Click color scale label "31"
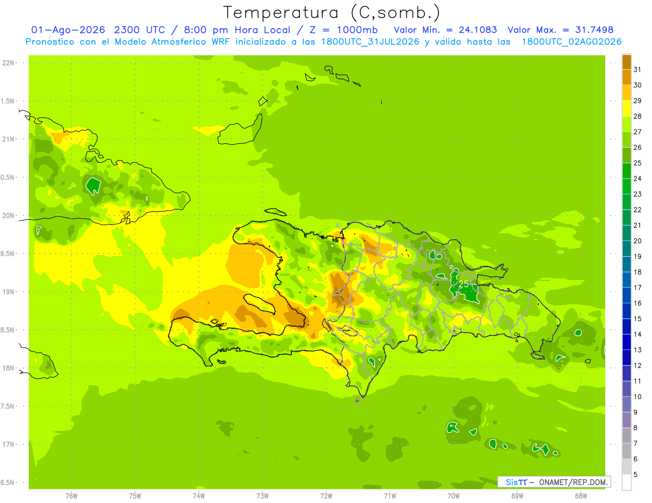652x503 pixels. coord(638,69)
